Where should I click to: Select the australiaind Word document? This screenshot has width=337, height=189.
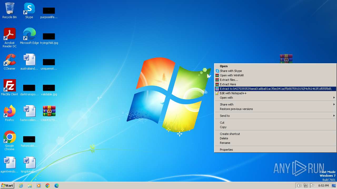[x=29, y=62]
